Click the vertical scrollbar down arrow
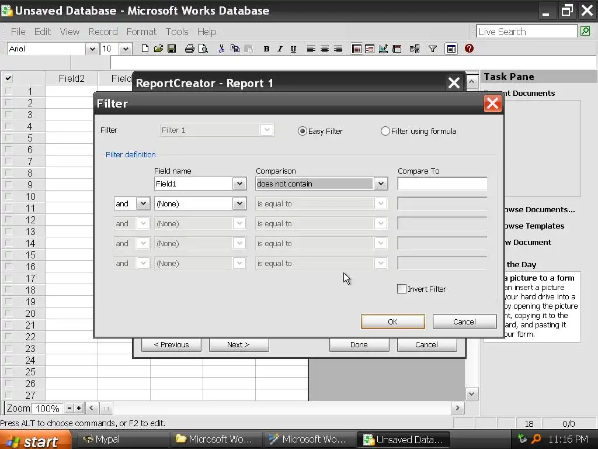The width and height of the screenshot is (598, 449). tap(472, 393)
